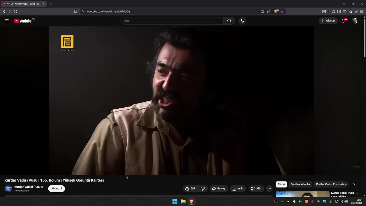
Task: Show more filter chips with right chevron
Action: point(354,185)
